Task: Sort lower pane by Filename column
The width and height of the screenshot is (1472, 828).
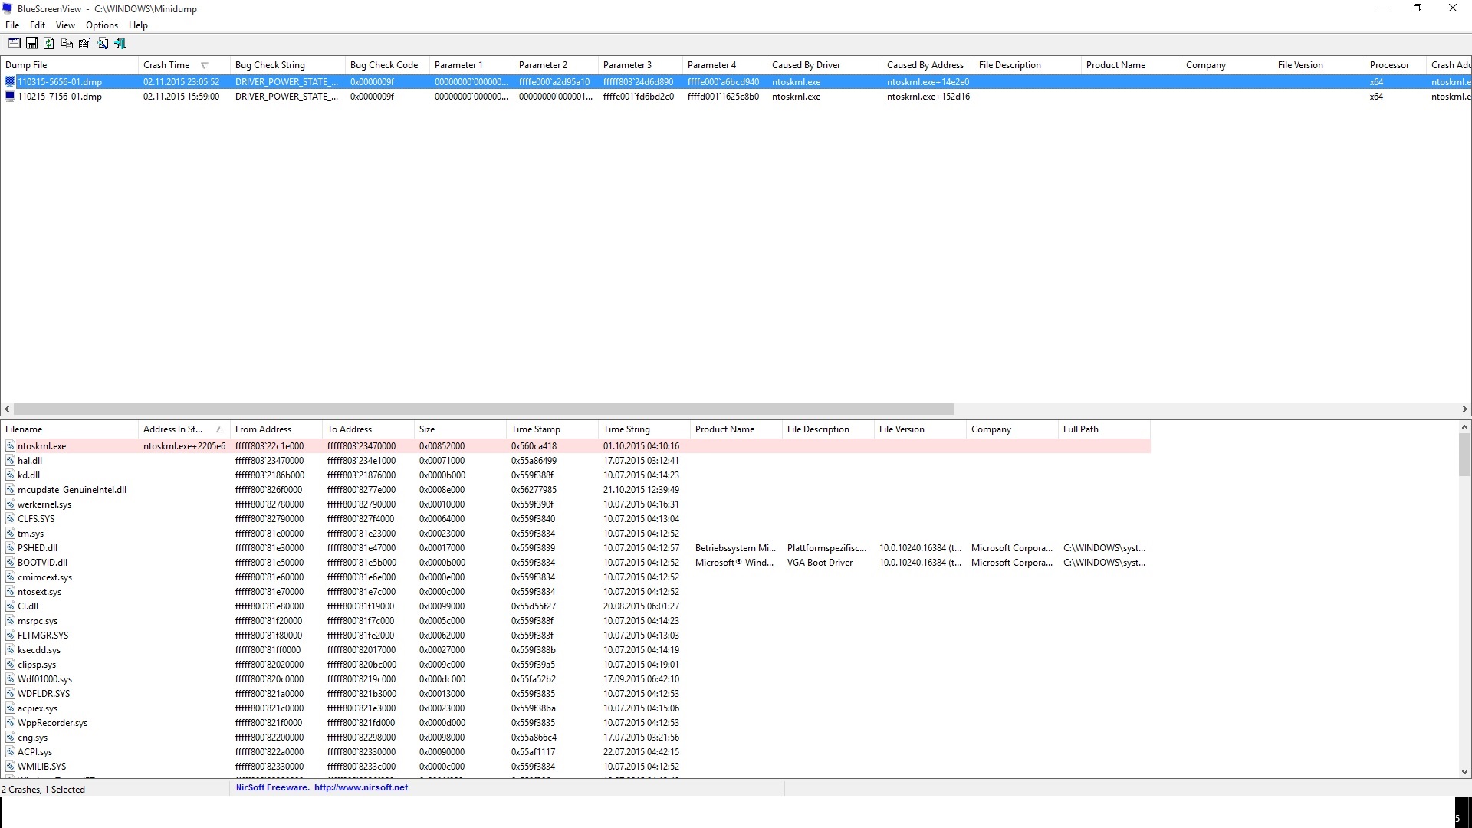Action: click(x=25, y=429)
